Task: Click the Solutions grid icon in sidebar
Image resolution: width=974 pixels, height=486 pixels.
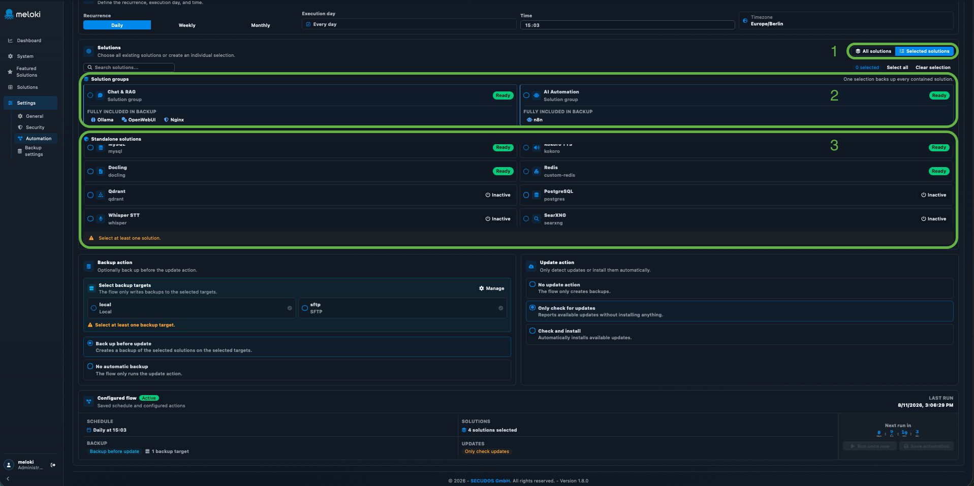Action: (x=10, y=87)
